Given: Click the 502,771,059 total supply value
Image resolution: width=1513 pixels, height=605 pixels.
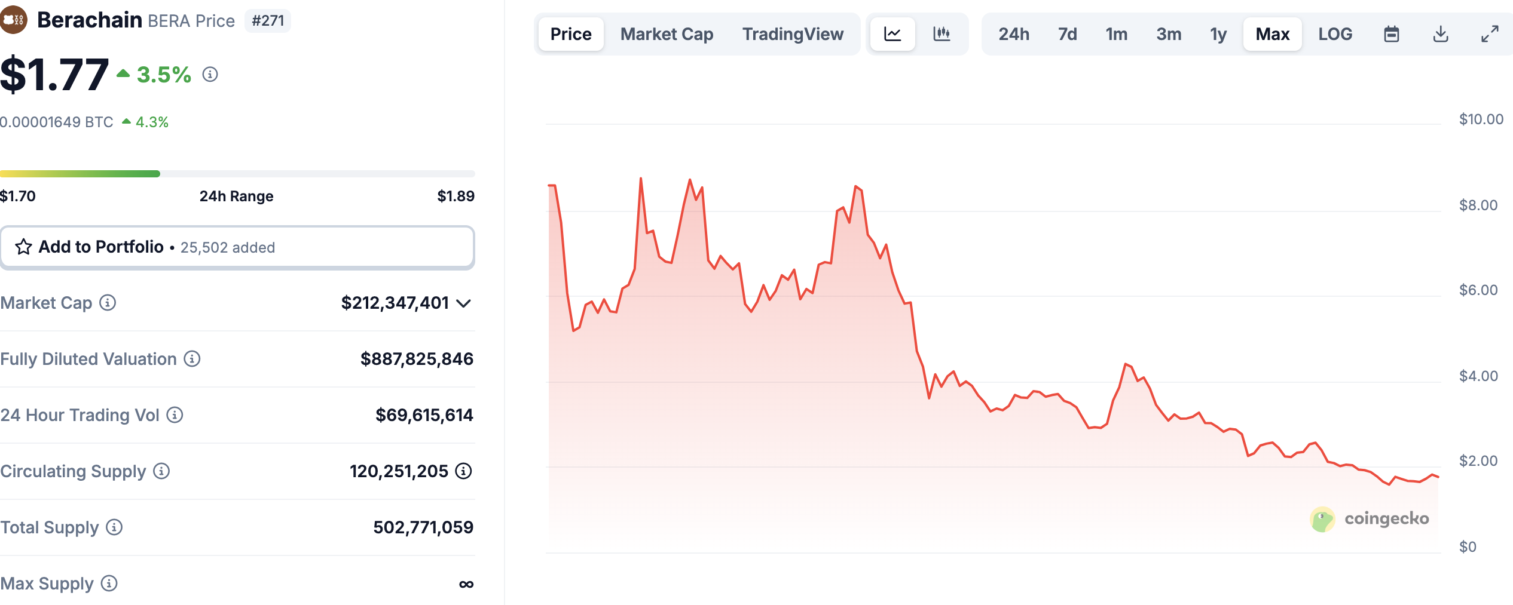Looking at the screenshot, I should point(423,527).
